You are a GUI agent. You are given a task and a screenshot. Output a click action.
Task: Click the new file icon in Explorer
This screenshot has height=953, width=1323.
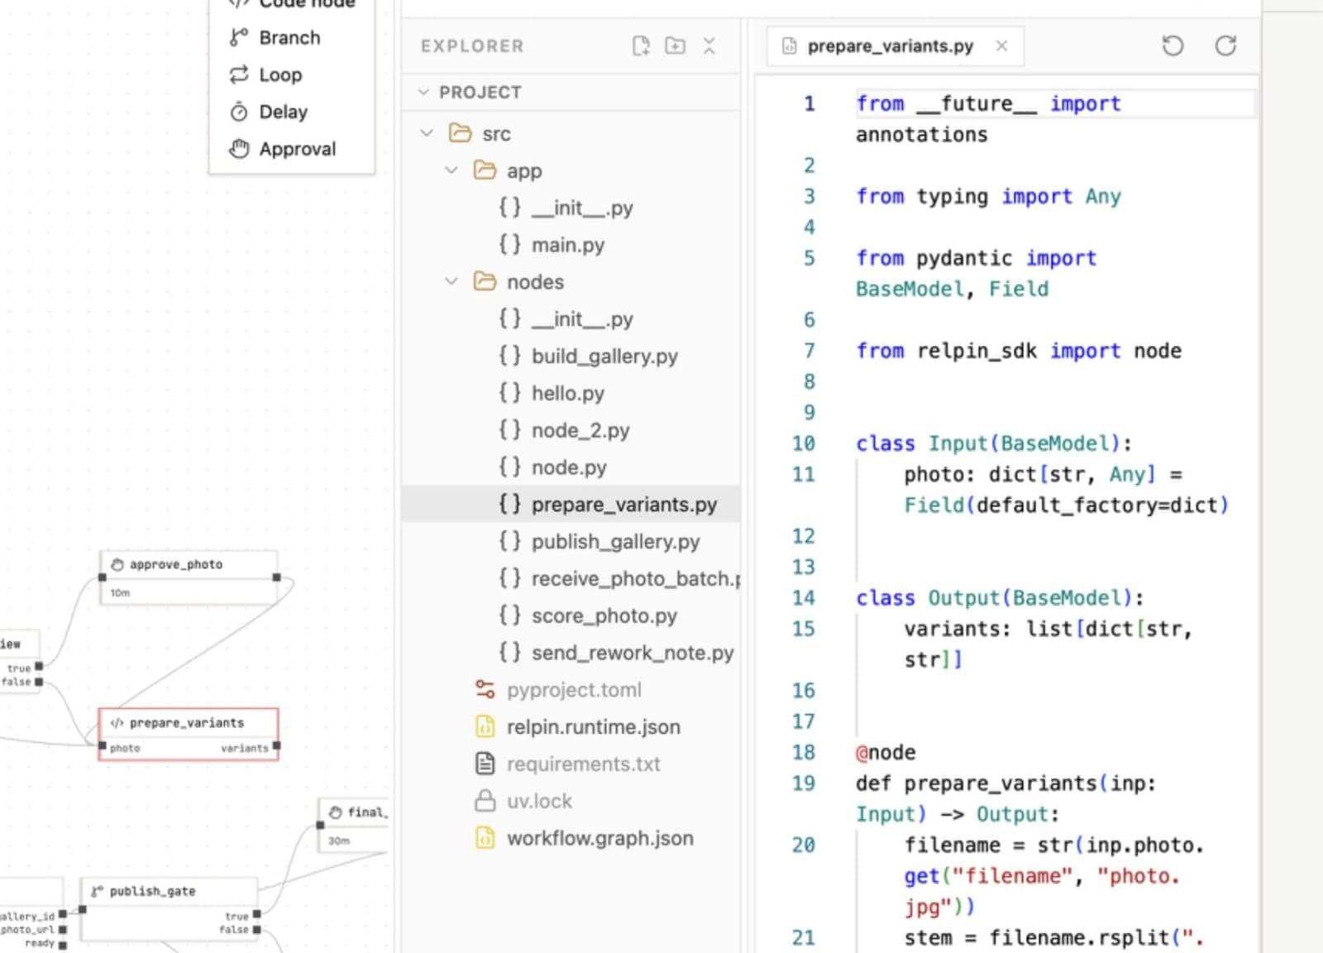pyautogui.click(x=641, y=45)
